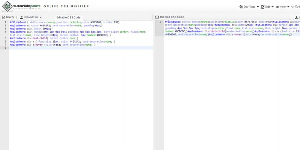
Task: Click the Online CSS Minifier title
Action: point(66,6)
